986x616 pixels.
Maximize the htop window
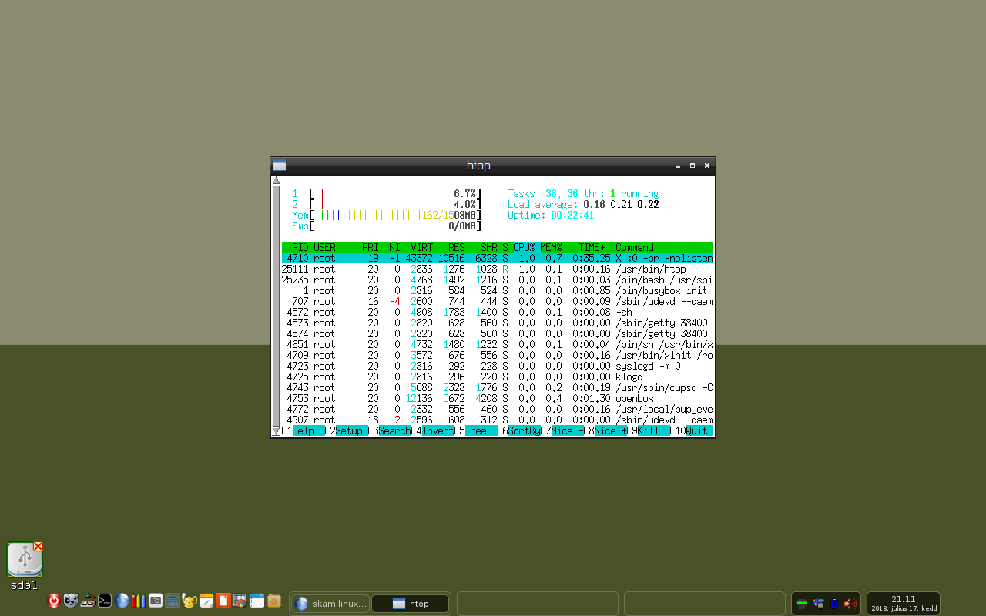[693, 166]
